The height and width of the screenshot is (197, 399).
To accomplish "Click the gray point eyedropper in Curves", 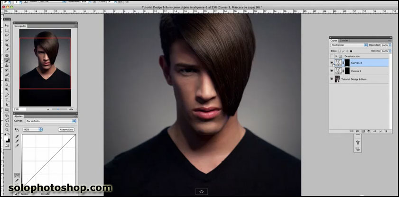I will [x=17, y=141].
